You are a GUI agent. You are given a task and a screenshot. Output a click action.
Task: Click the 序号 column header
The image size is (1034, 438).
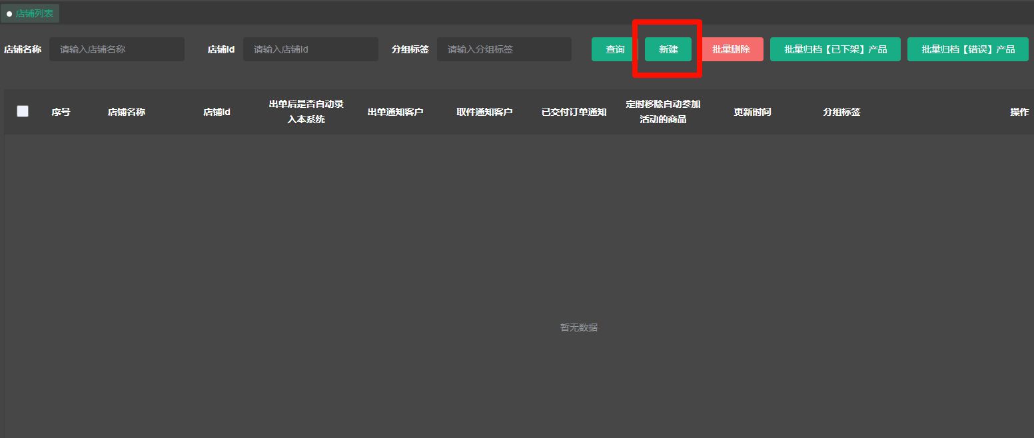[61, 112]
